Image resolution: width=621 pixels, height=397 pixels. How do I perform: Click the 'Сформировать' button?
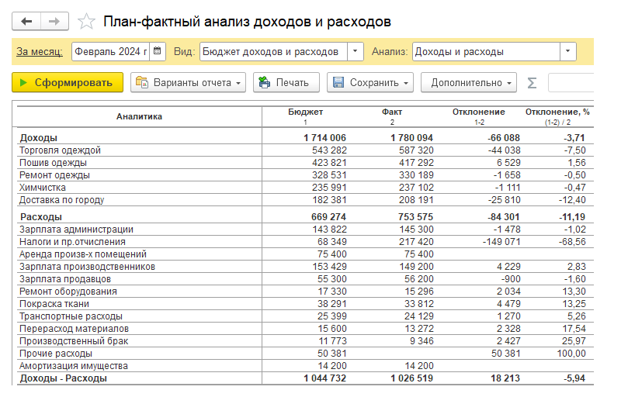click(68, 82)
